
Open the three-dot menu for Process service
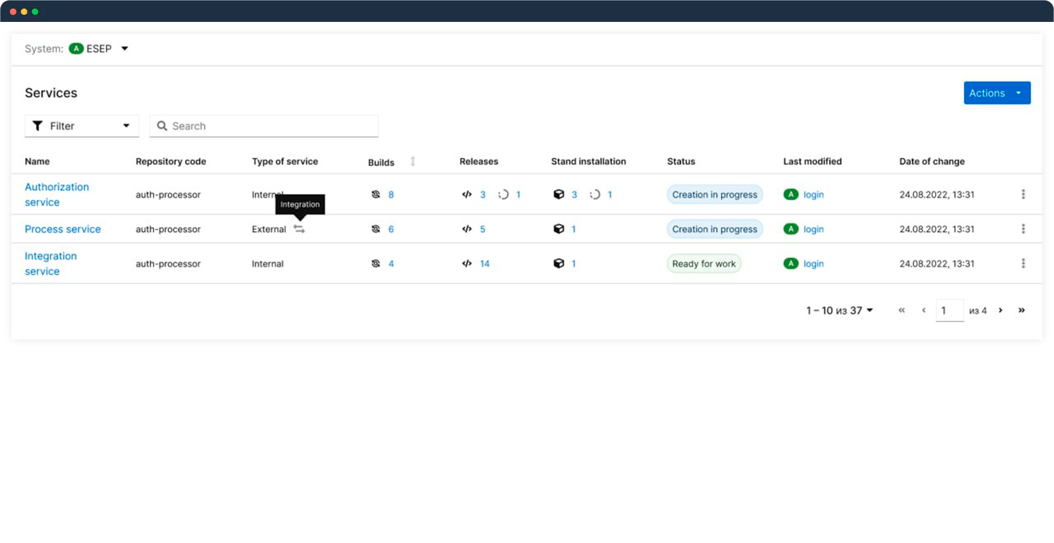(x=1023, y=229)
